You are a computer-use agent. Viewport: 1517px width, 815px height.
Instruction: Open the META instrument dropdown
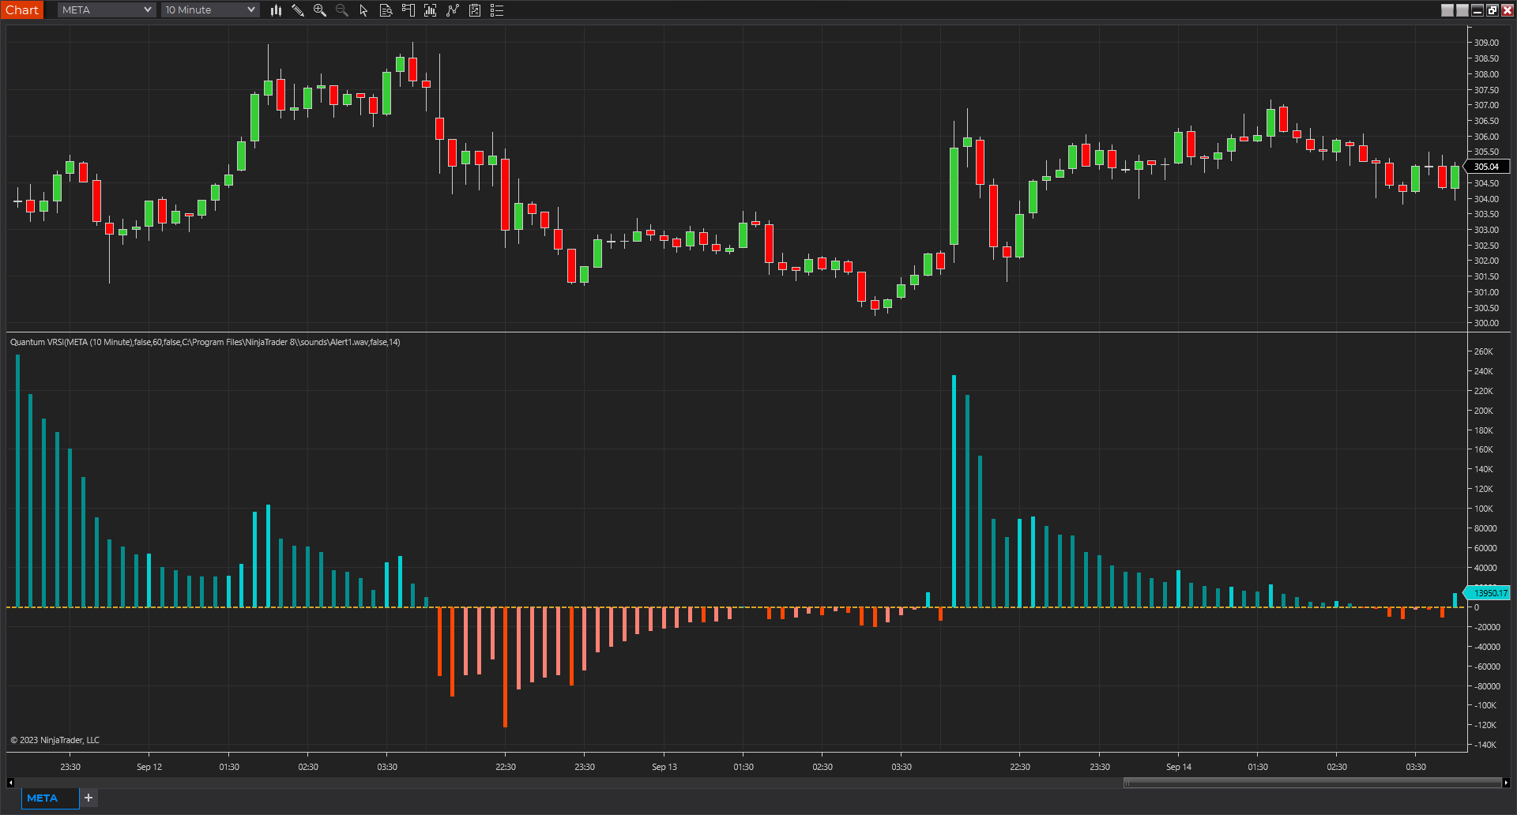(x=106, y=10)
